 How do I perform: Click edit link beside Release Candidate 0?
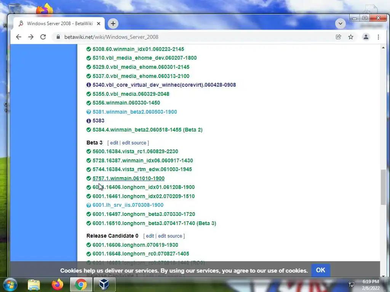coord(150,236)
